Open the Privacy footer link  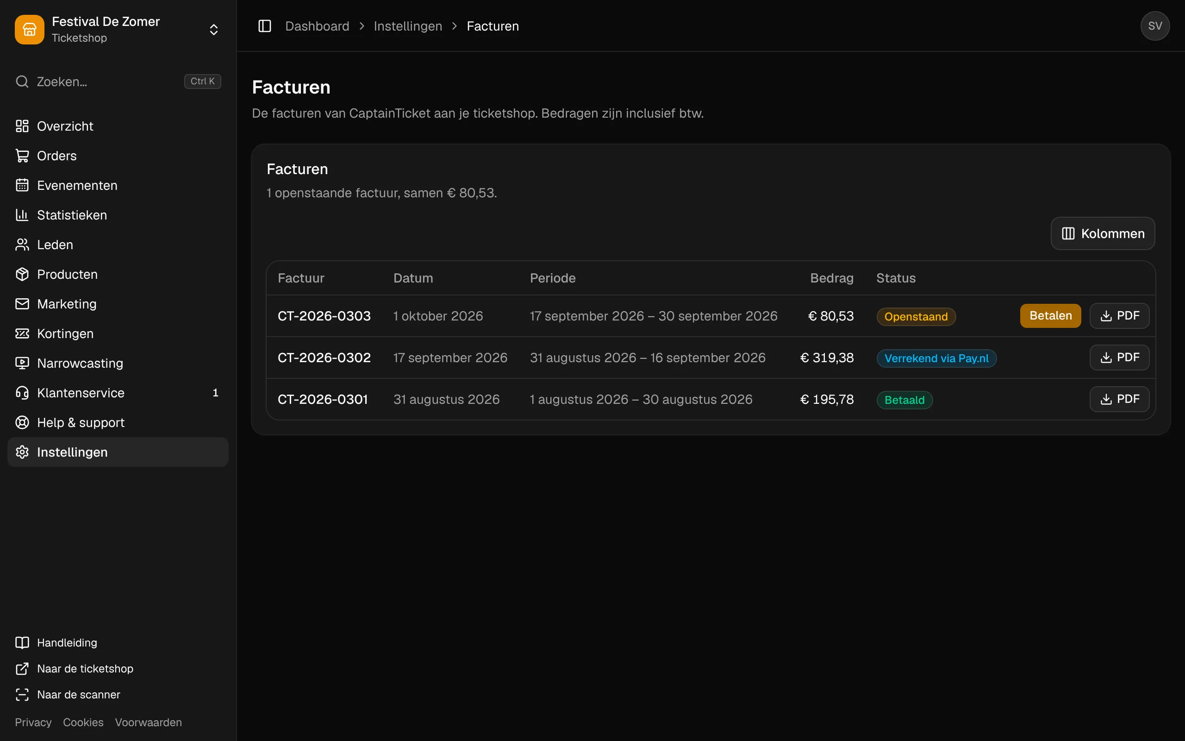33,722
